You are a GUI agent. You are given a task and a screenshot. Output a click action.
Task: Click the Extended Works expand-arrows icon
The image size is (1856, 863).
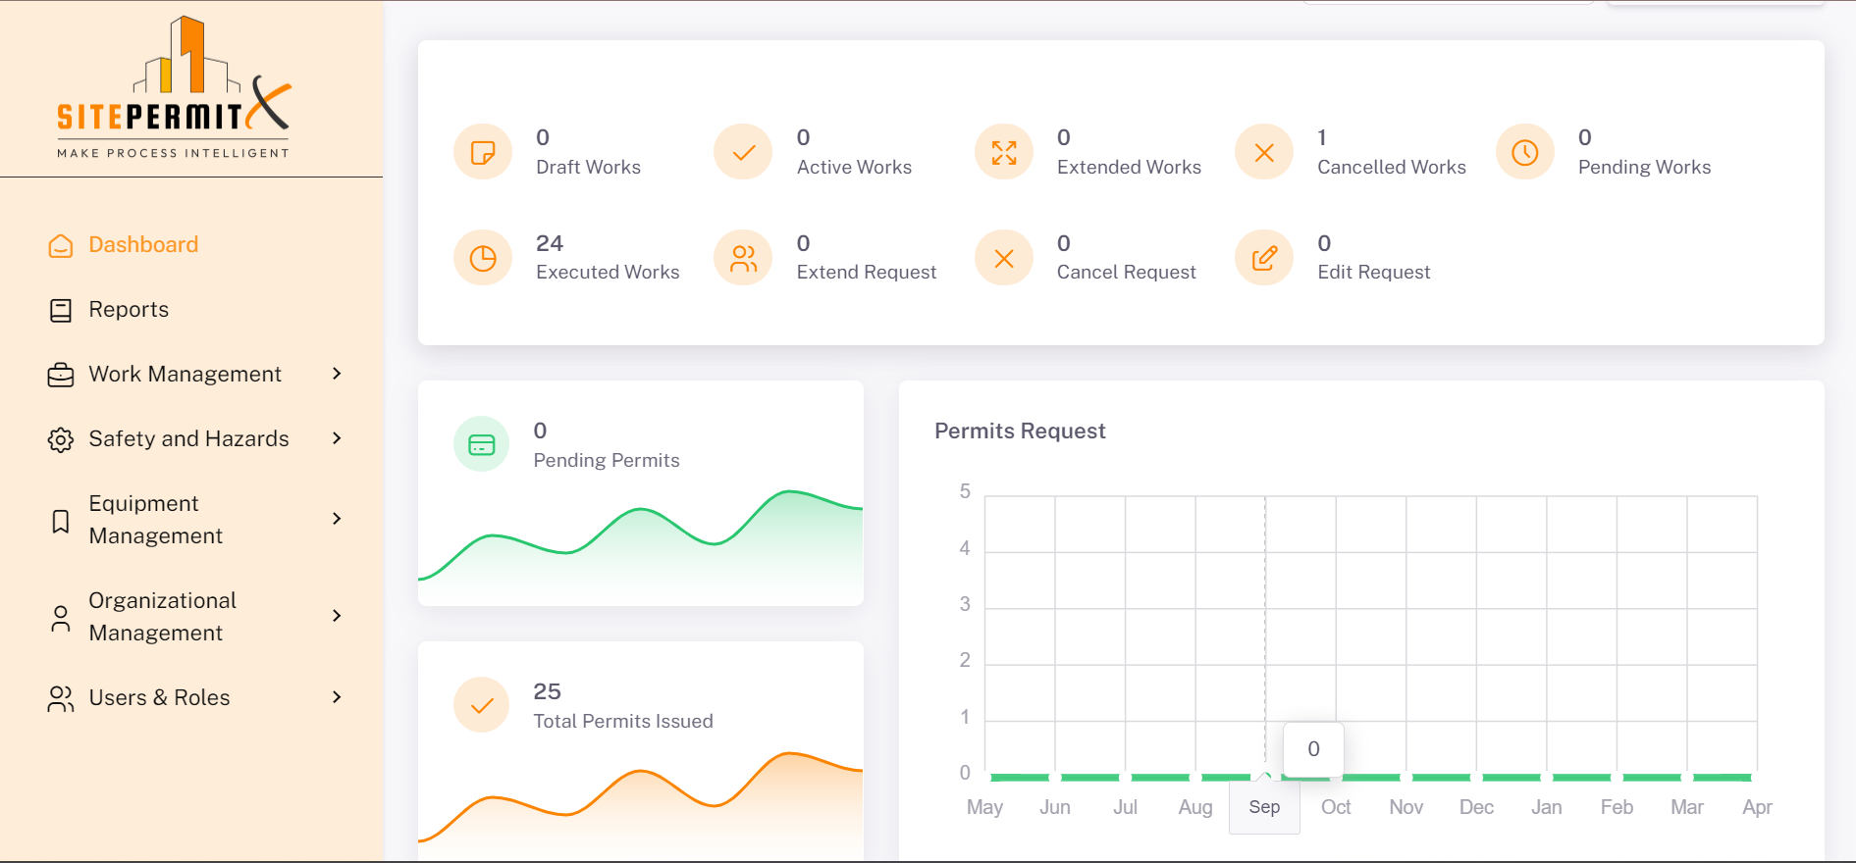tap(1004, 152)
